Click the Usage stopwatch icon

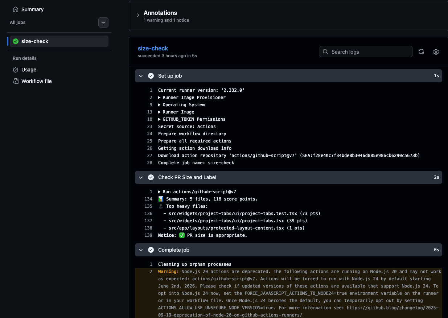click(x=16, y=70)
